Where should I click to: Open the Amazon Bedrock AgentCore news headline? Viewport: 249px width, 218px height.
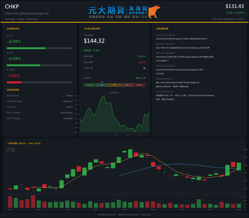(x=180, y=72)
